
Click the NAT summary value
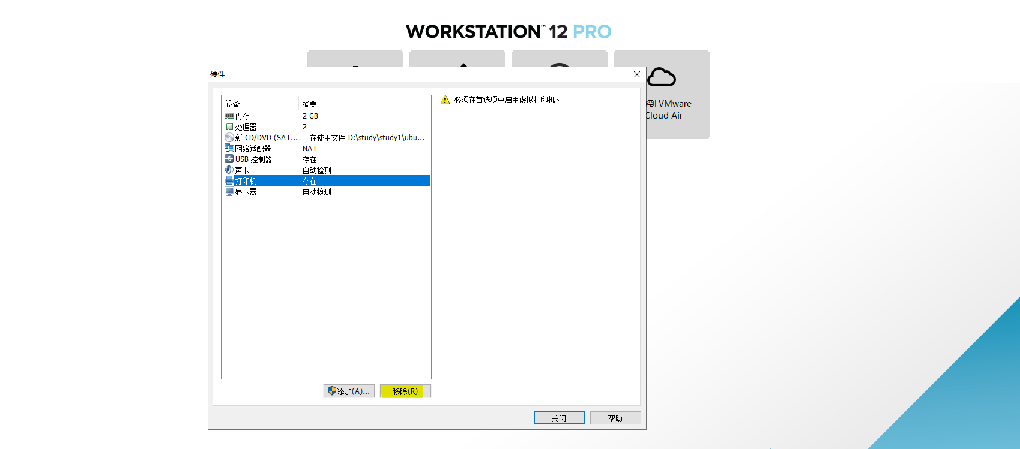click(310, 149)
